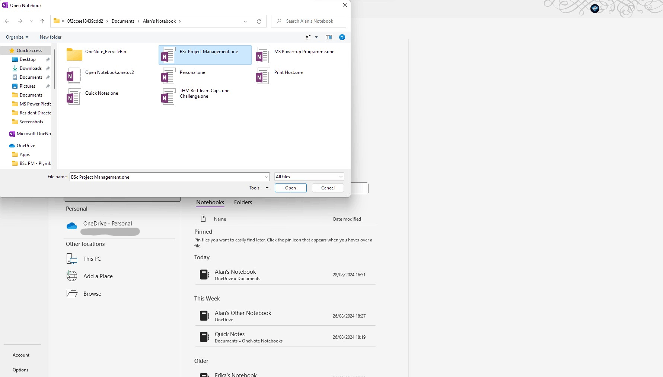
Task: Expand the File name dropdown list
Action: (267, 177)
